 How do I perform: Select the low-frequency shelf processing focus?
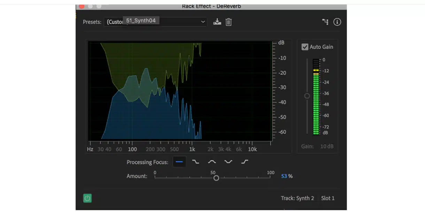pos(196,162)
